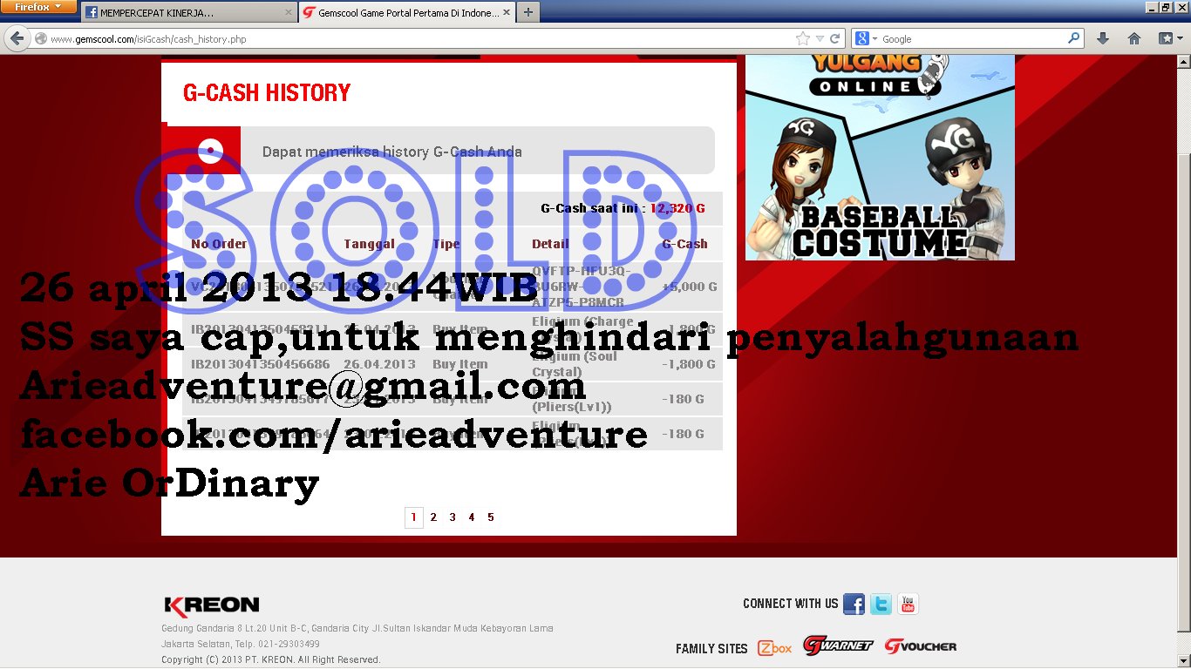Click the Tanggal column header
1191x669 pixels.
370,244
